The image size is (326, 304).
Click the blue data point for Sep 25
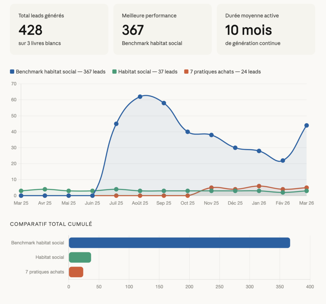click(x=164, y=103)
